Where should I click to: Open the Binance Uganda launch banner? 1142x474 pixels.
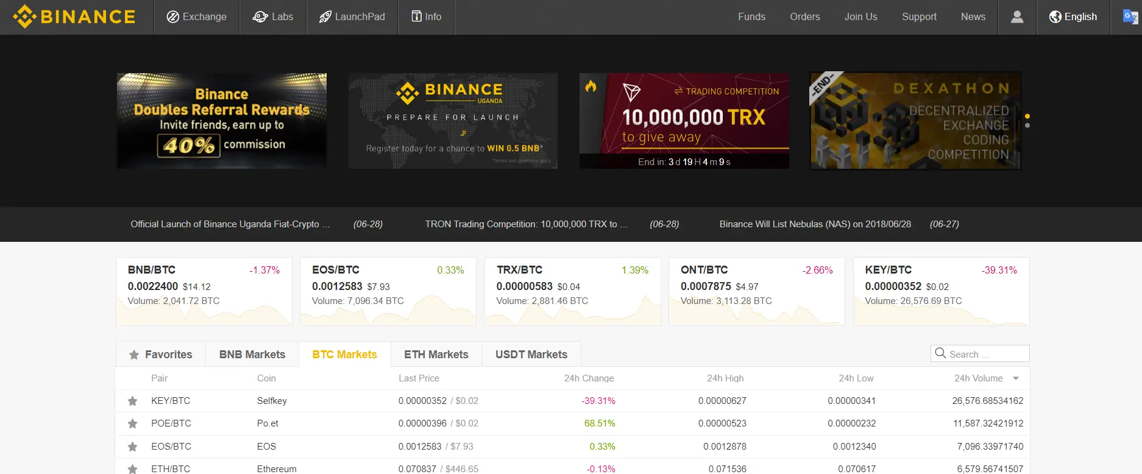tap(453, 121)
